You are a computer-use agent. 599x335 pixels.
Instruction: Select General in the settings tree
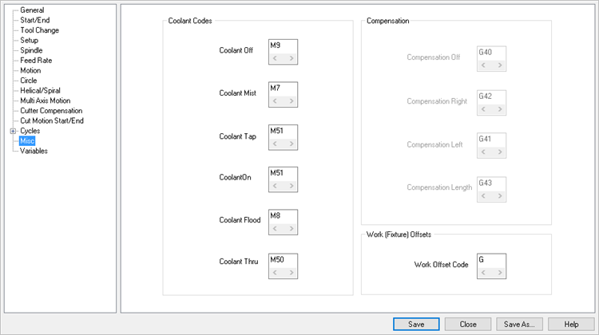32,10
